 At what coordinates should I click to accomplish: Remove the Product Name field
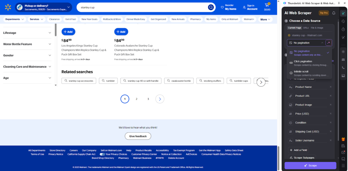330,87
